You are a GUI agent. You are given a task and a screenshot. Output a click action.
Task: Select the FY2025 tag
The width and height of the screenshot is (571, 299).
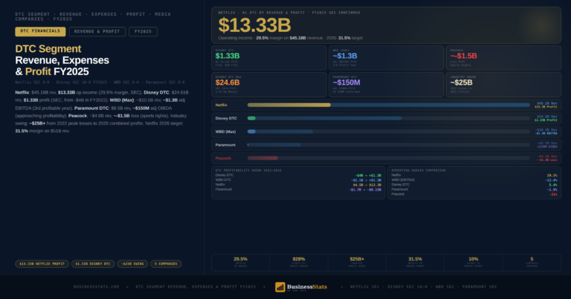143,32
